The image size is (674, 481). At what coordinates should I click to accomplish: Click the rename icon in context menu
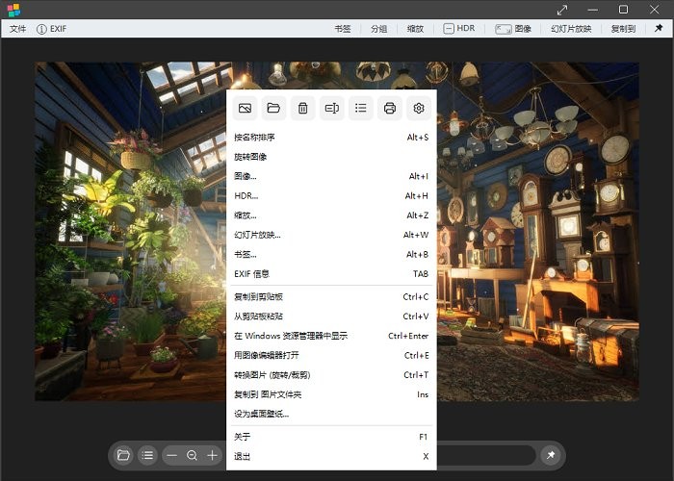332,108
